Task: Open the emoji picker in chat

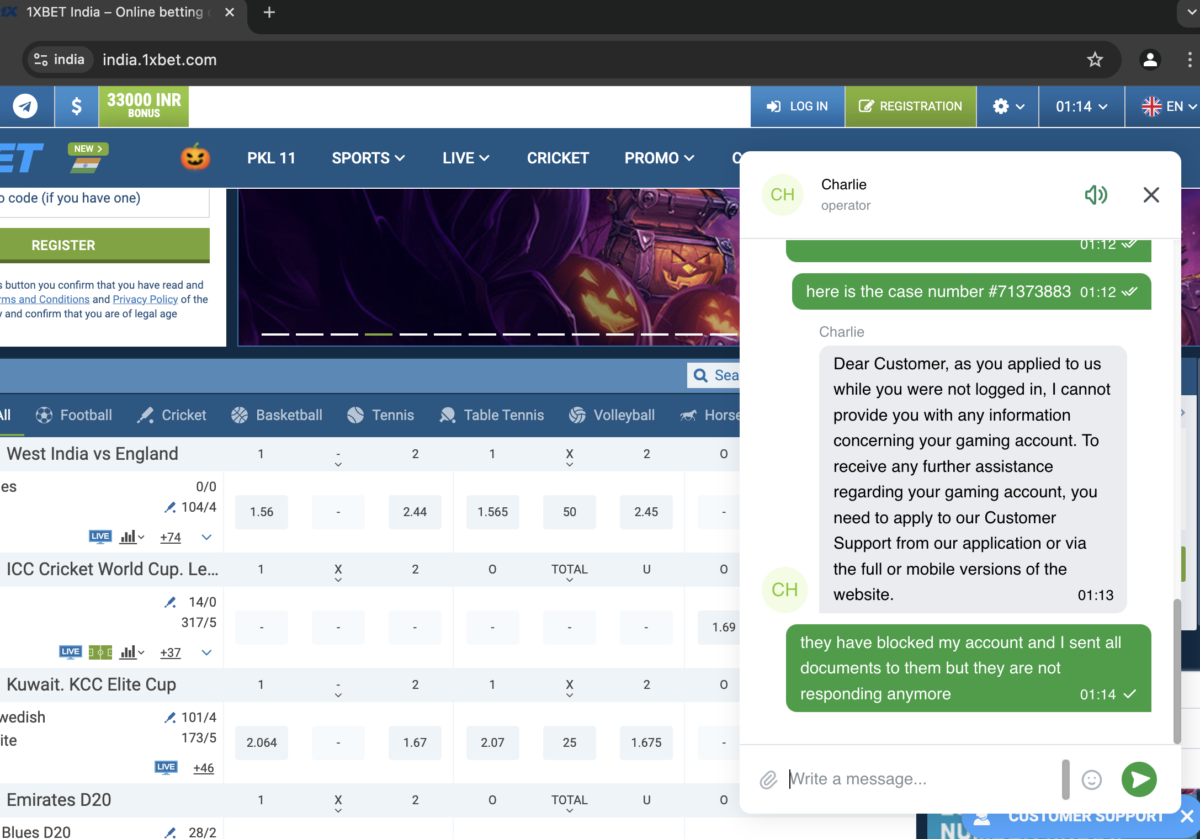Action: click(x=1091, y=779)
